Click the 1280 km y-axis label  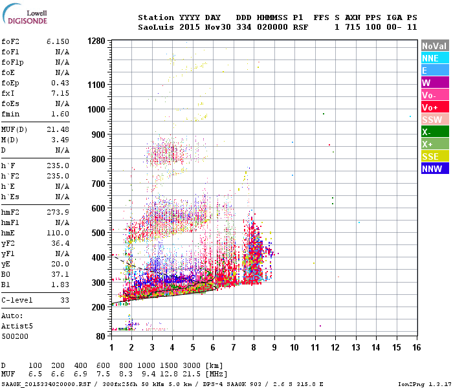[96, 41]
